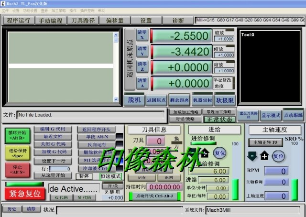Click the G 代码 reference button

click(x=61, y=197)
